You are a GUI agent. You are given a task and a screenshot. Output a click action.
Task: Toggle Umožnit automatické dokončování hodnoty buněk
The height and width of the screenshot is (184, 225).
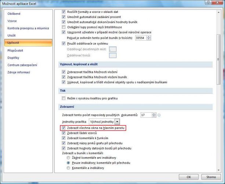(63, 22)
